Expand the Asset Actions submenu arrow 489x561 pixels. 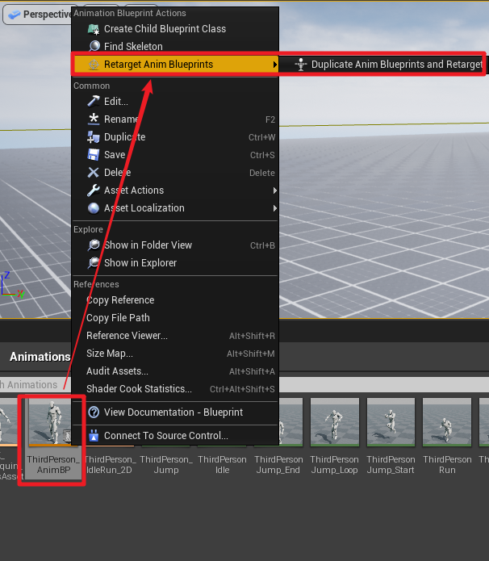[x=274, y=190]
